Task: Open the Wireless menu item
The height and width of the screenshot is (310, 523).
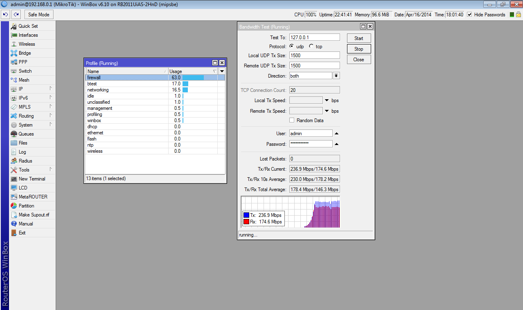Action: [x=32, y=44]
